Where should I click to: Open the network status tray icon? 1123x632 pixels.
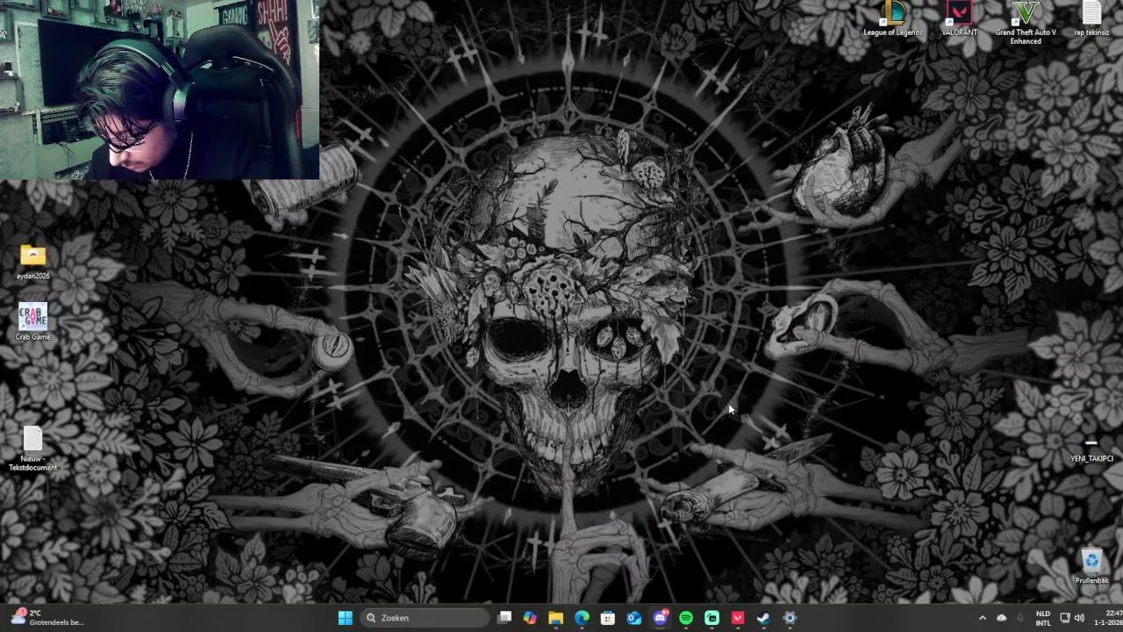(1065, 618)
